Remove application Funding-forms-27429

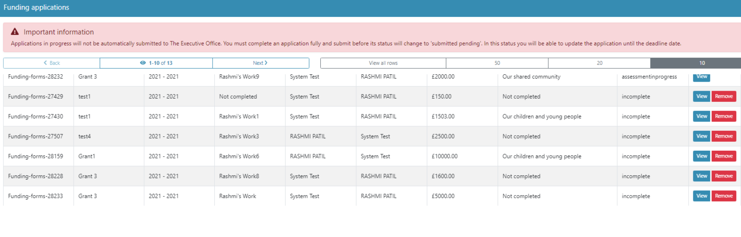(x=724, y=96)
